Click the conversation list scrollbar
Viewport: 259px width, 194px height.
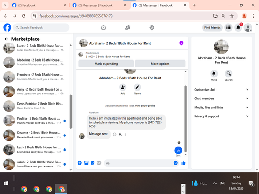pyautogui.click(x=71, y=112)
